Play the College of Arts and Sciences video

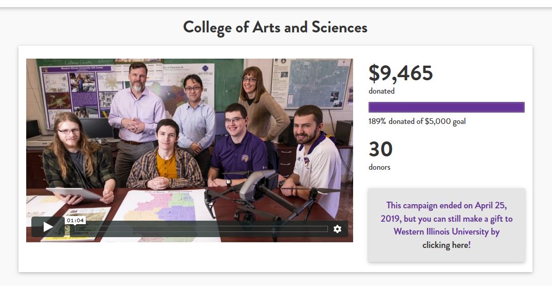[48, 227]
